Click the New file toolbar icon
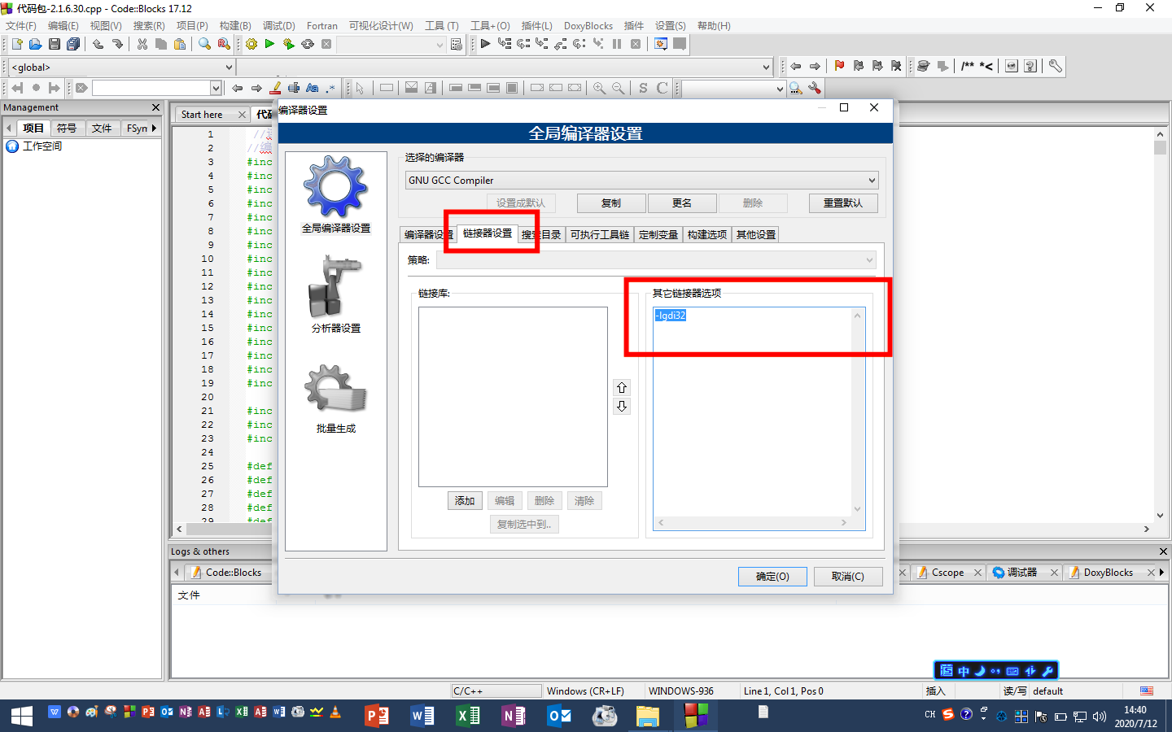Screen dimensions: 1172x732 point(16,44)
